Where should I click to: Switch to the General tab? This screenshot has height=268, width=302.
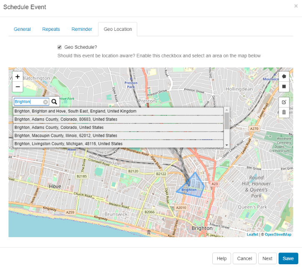coord(22,29)
